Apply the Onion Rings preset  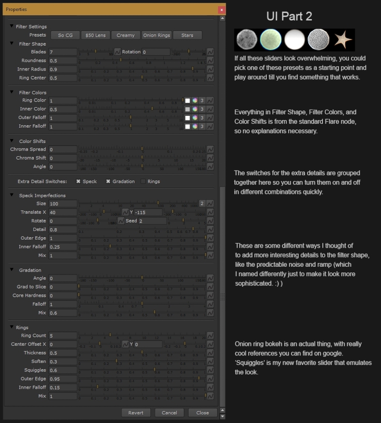(156, 35)
